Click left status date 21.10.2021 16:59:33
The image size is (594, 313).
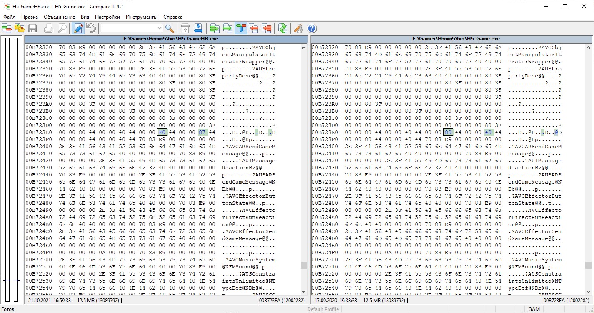[49, 300]
